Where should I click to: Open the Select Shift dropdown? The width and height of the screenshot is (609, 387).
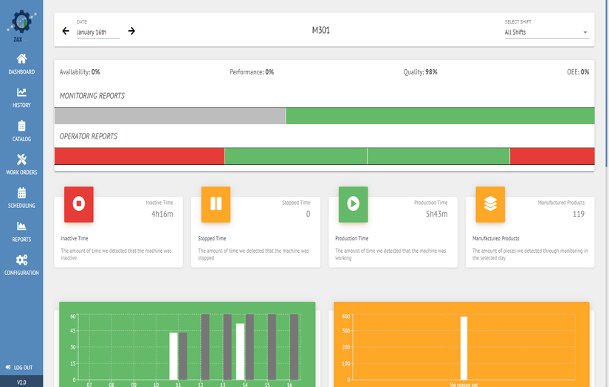546,32
